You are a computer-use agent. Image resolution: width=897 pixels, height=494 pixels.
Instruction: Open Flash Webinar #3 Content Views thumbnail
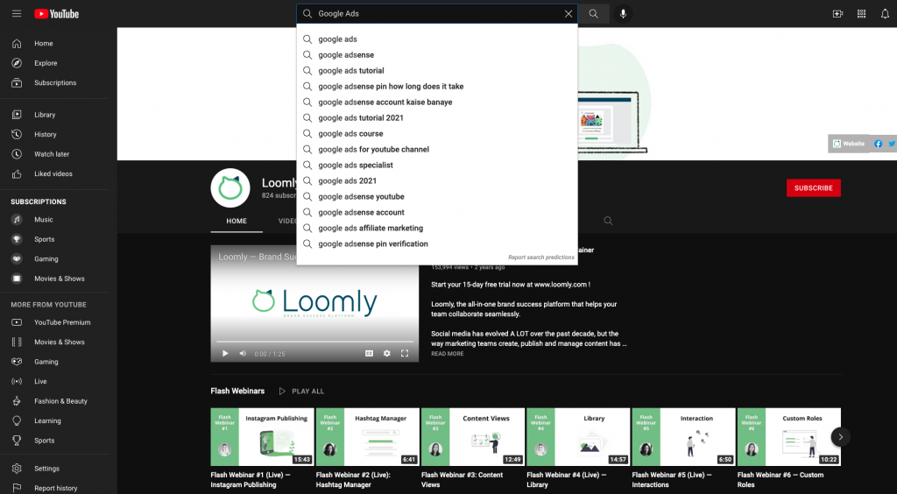click(472, 436)
